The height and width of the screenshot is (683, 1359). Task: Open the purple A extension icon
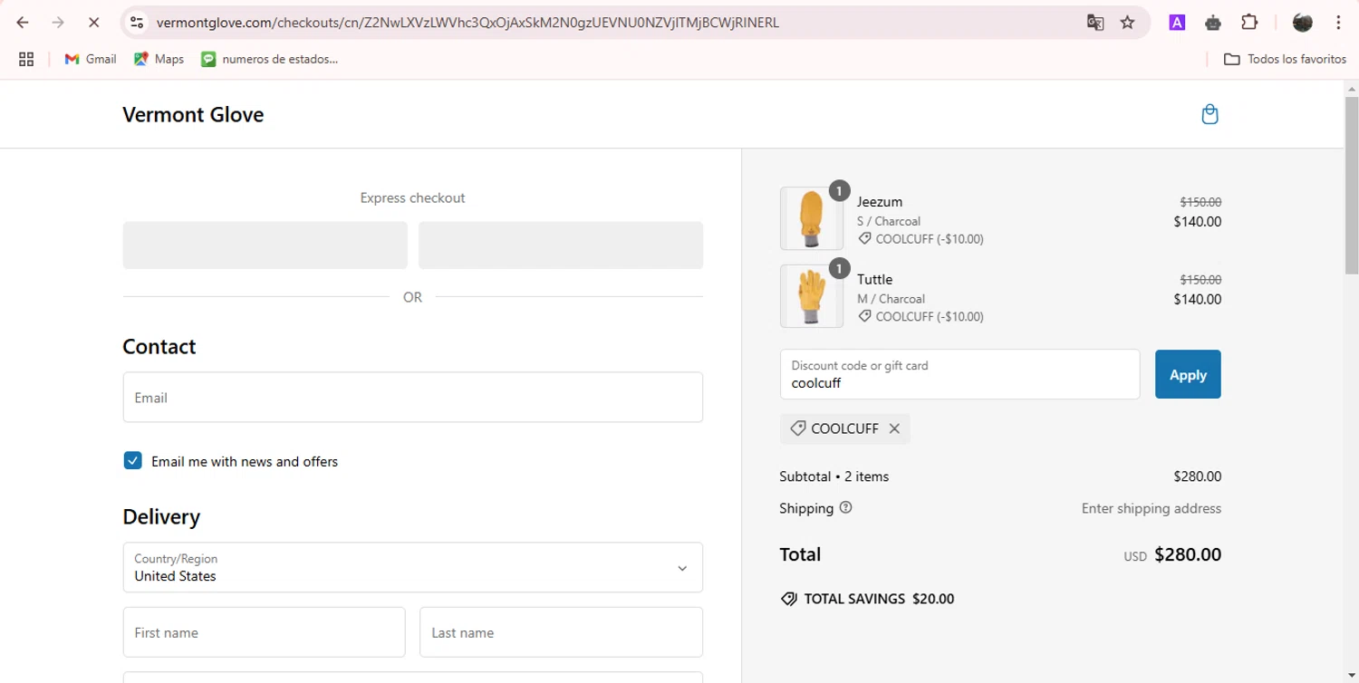(1177, 23)
